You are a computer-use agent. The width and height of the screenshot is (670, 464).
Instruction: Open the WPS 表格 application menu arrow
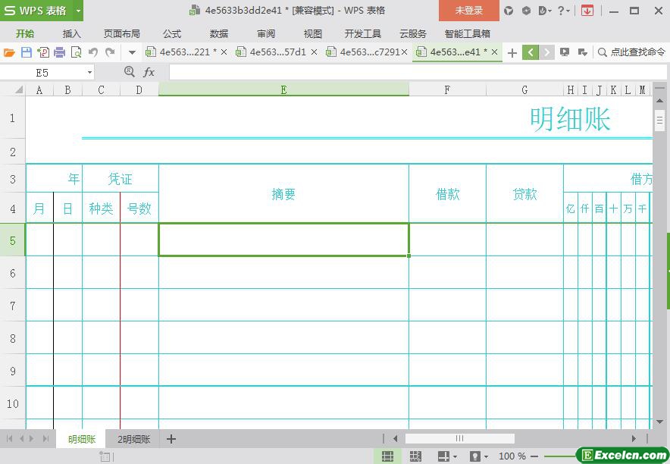(x=78, y=11)
